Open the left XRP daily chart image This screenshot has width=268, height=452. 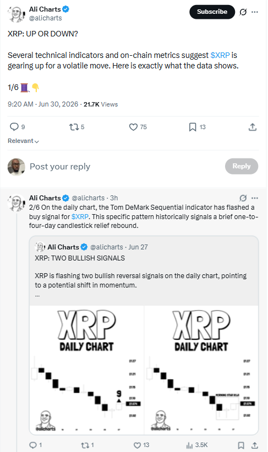[x=86, y=370]
